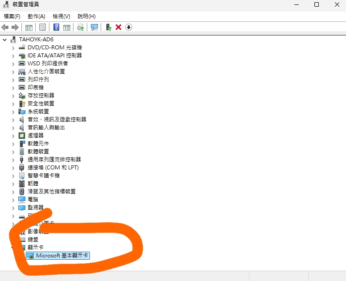
Task: Click the update driver toolbar icon
Action: click(108, 28)
